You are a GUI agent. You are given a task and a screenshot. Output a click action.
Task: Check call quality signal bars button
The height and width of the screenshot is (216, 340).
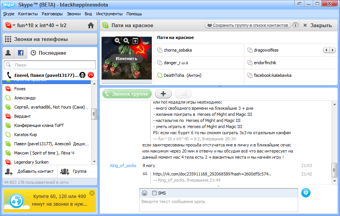tap(183, 94)
